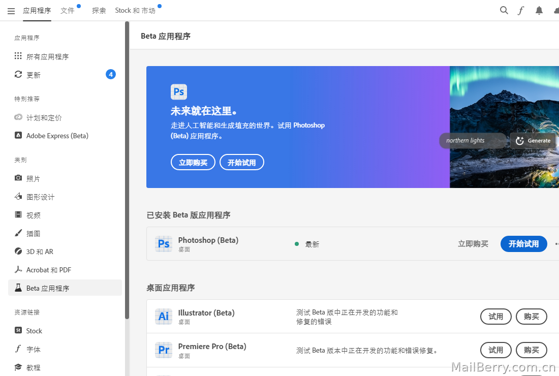
Task: Switch to the 应用程序 top tab
Action: pos(37,11)
